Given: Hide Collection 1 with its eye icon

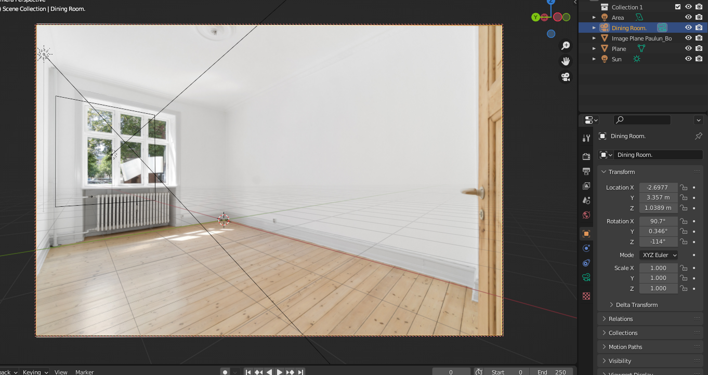Looking at the screenshot, I should (x=688, y=7).
